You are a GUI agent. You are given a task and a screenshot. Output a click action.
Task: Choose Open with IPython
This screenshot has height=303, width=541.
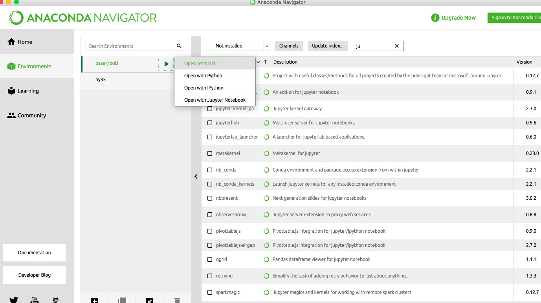point(215,88)
